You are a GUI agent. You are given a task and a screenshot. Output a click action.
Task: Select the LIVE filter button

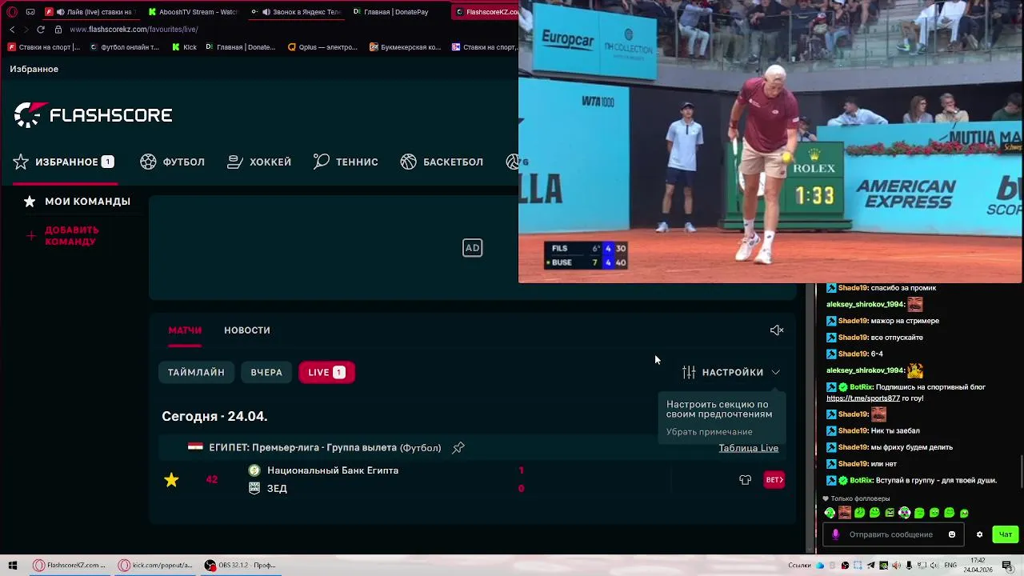pyautogui.click(x=326, y=372)
